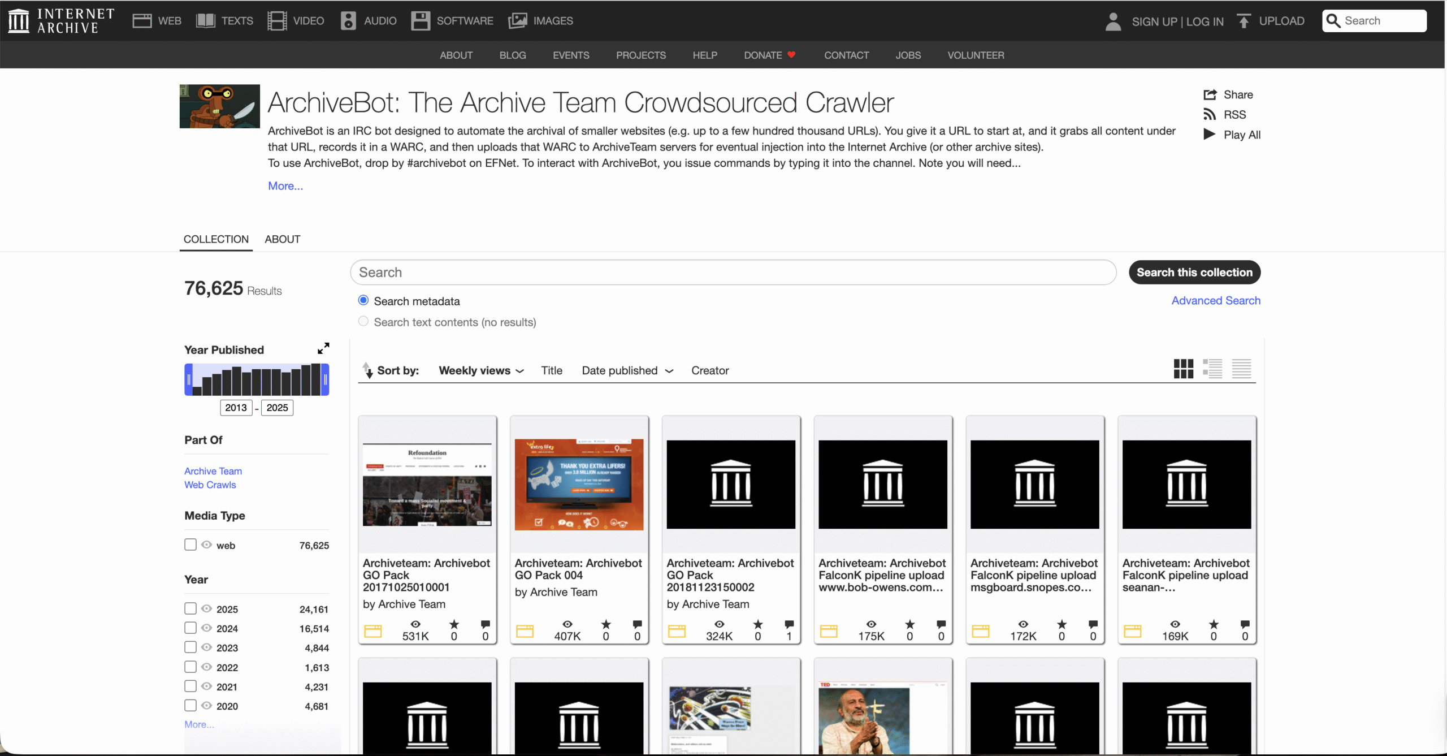
Task: Show more year filters
Action: pos(199,724)
